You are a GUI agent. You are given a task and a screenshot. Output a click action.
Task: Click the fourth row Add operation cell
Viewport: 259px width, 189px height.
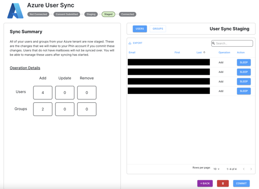click(221, 91)
